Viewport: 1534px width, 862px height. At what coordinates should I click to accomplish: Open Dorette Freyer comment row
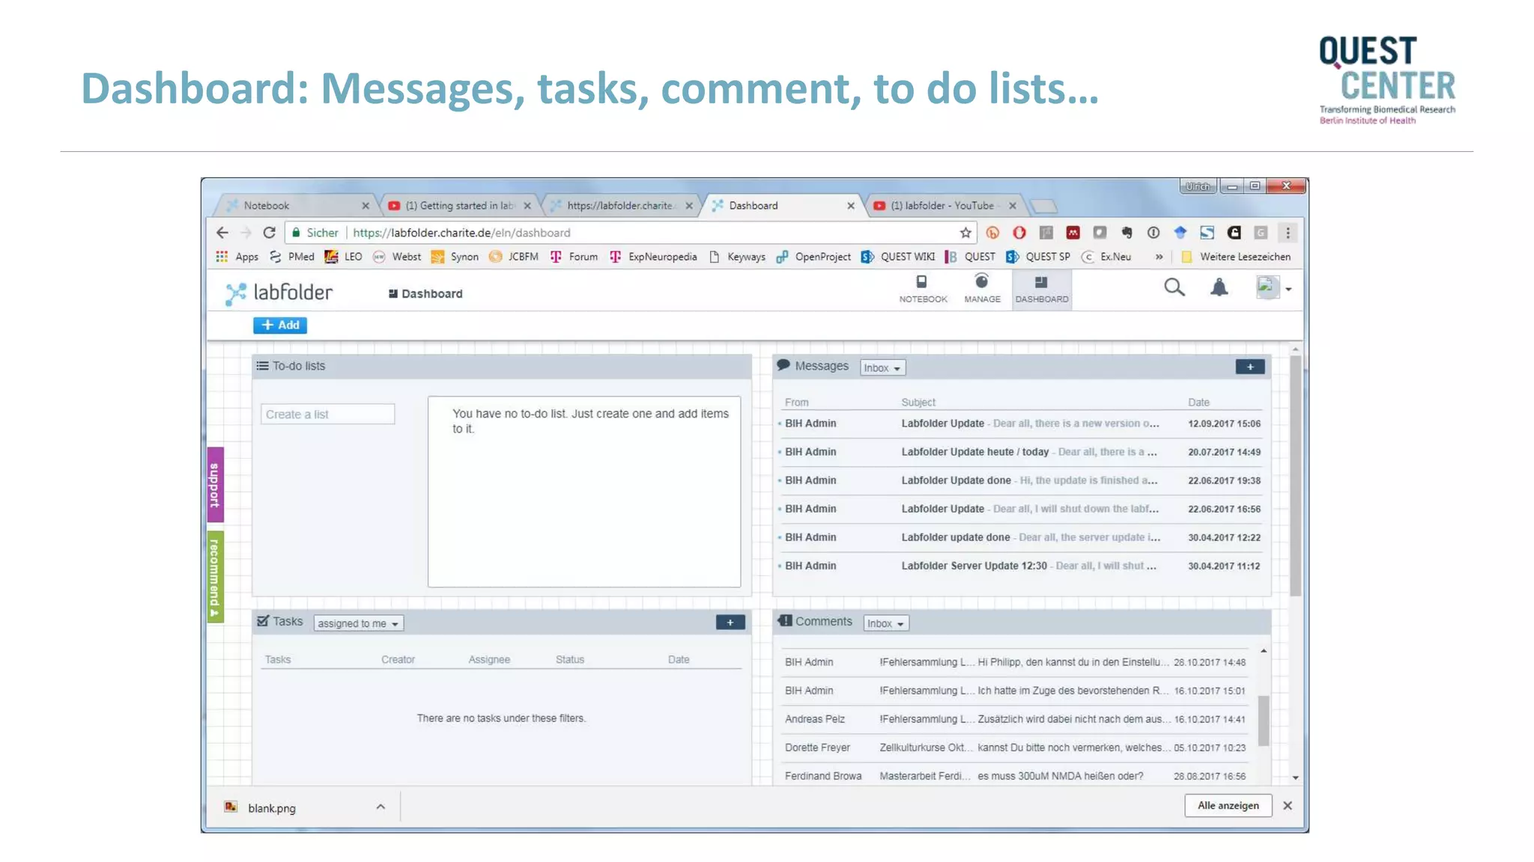(x=1015, y=748)
